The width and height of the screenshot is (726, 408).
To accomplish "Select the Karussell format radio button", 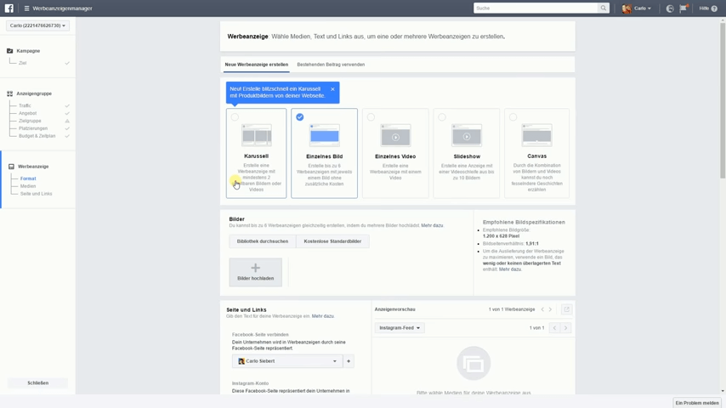I will click(x=235, y=117).
